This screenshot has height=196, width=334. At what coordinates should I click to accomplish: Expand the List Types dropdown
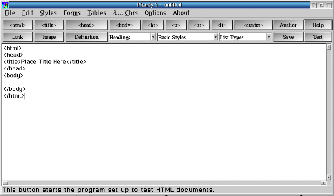click(x=269, y=37)
